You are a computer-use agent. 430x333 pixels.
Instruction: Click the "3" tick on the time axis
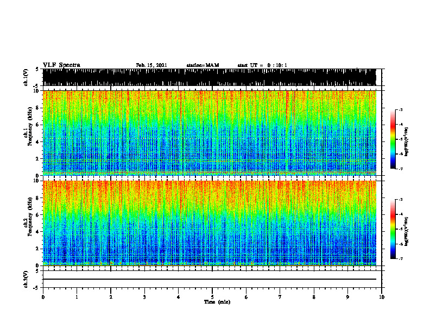click(x=144, y=297)
